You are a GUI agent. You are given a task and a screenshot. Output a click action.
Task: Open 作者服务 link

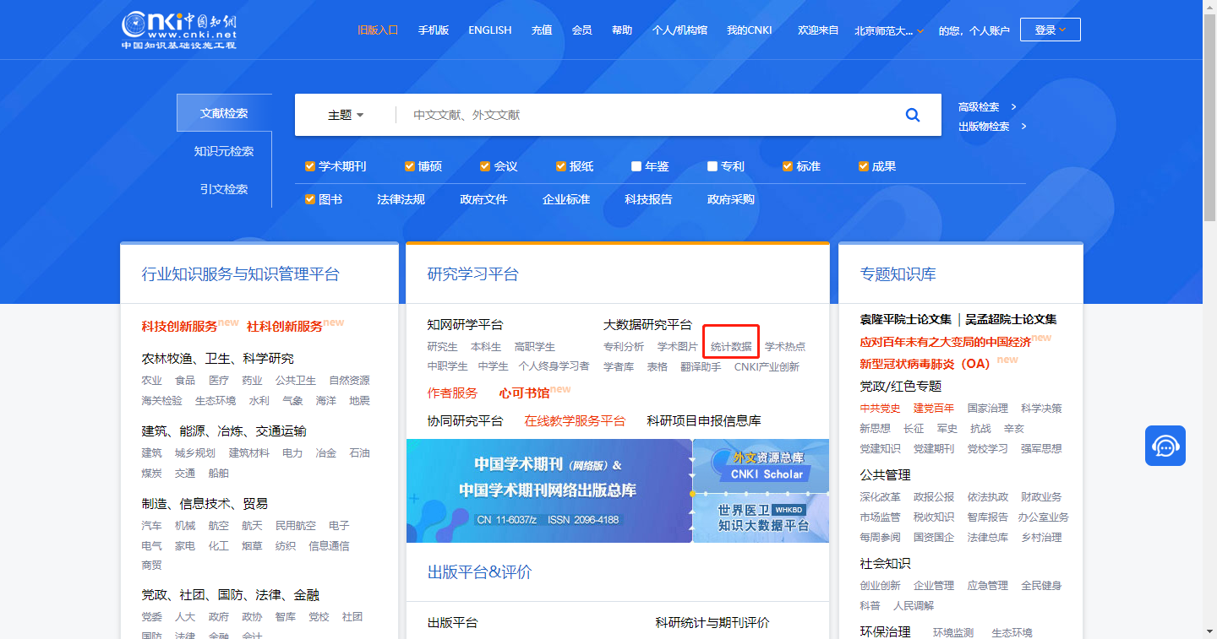[x=452, y=393]
